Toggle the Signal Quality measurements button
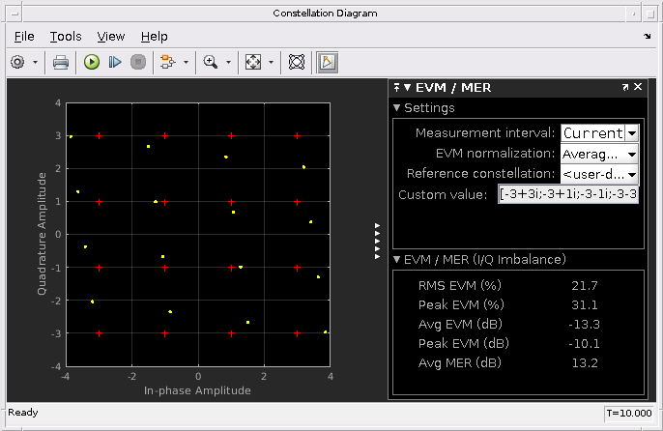This screenshot has height=431, width=663. click(x=327, y=62)
